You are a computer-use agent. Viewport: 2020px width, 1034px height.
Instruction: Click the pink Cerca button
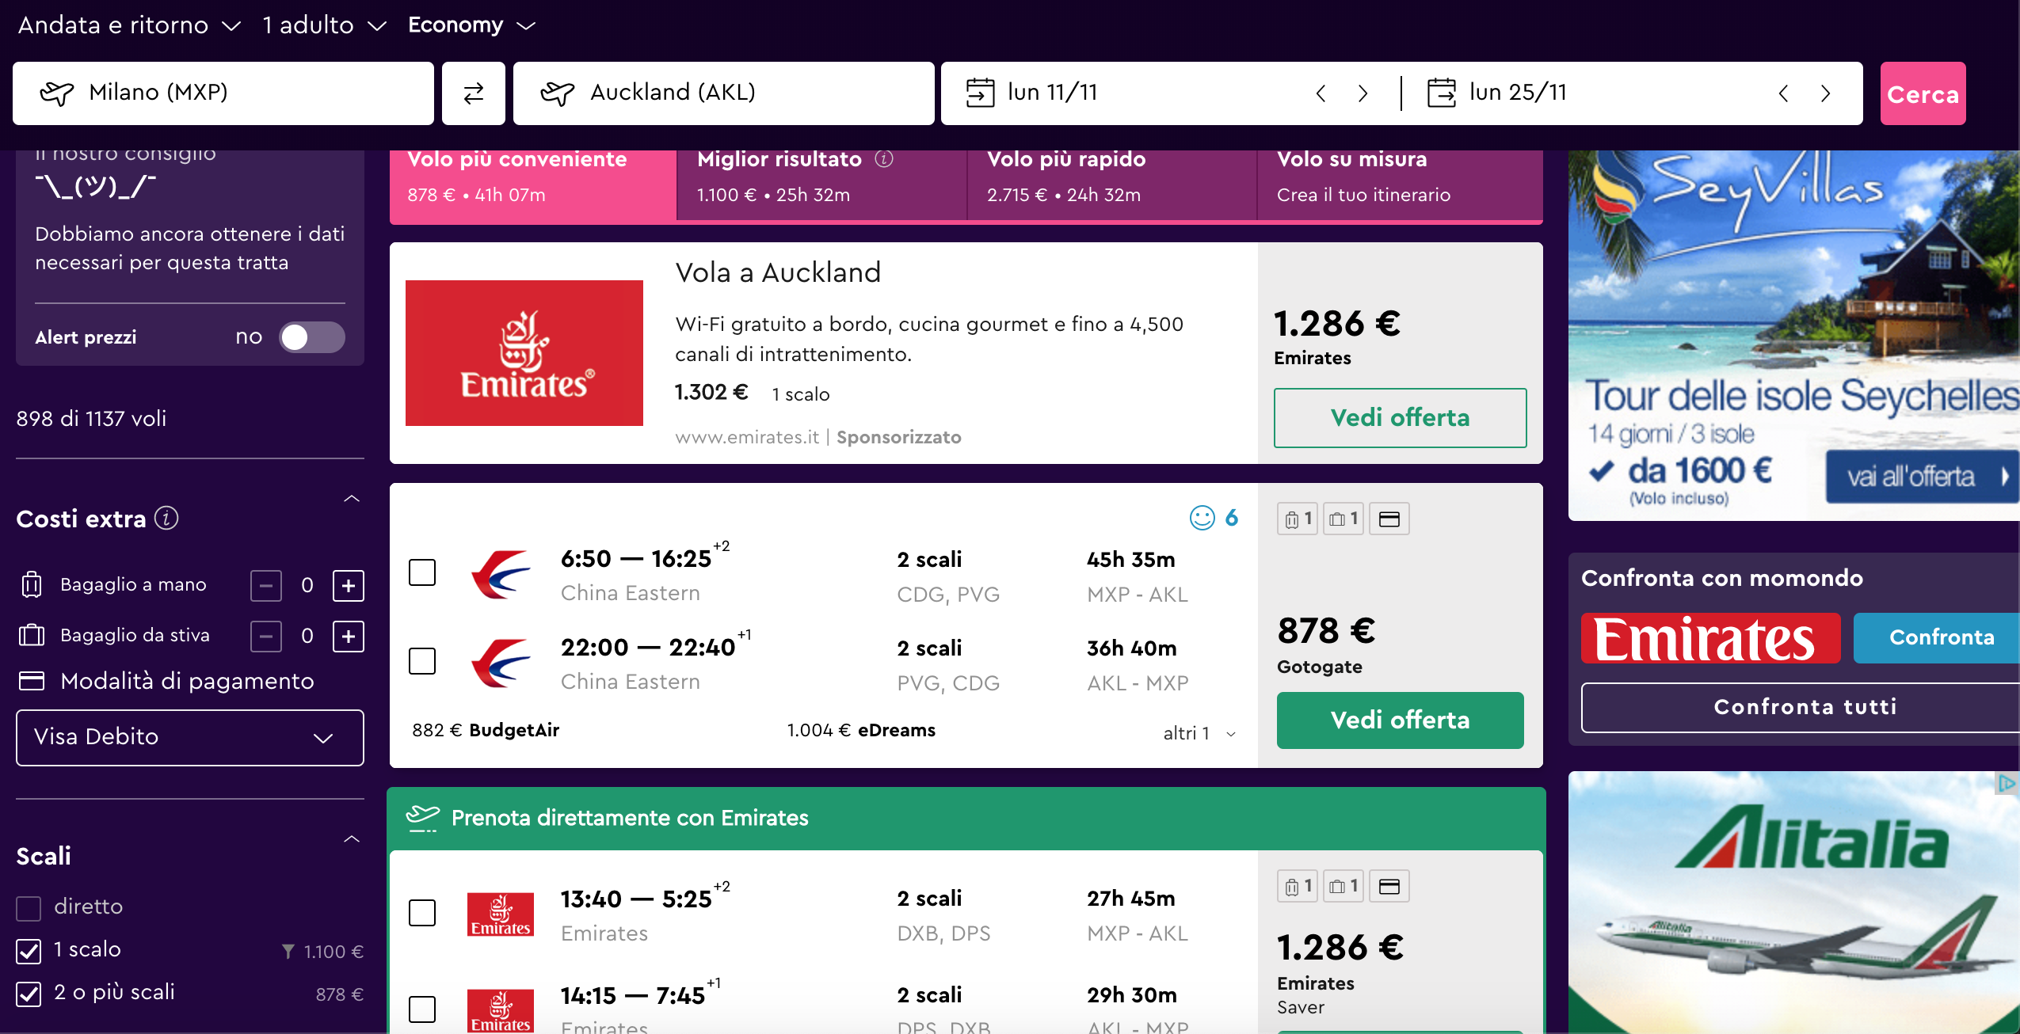pos(1923,93)
